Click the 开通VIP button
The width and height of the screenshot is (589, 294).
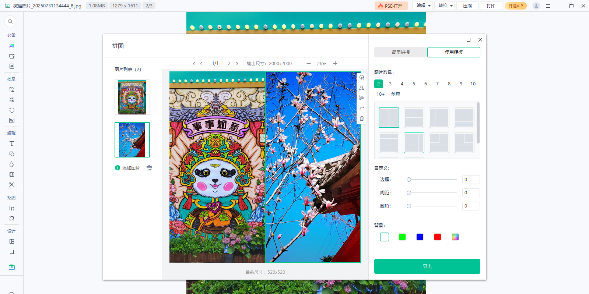point(516,6)
